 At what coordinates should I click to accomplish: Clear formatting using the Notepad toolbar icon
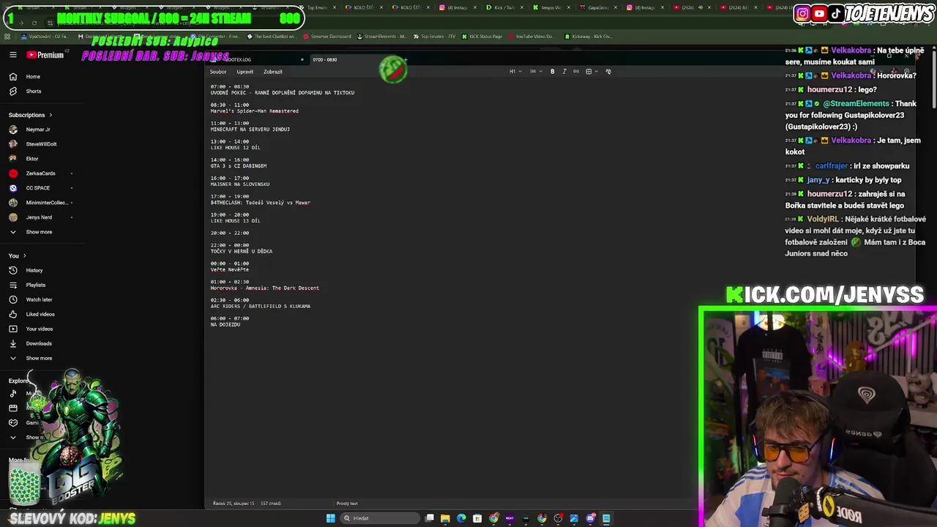(608, 71)
